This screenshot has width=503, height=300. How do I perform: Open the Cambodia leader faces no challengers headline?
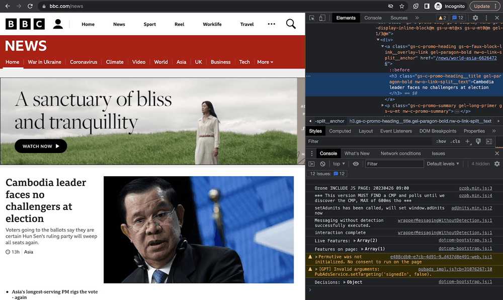point(46,200)
